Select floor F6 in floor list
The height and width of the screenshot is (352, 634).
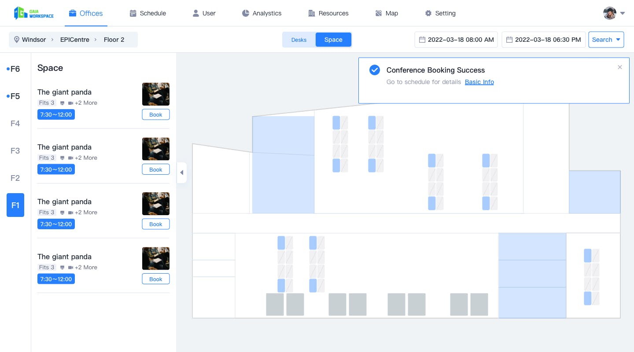click(x=15, y=69)
